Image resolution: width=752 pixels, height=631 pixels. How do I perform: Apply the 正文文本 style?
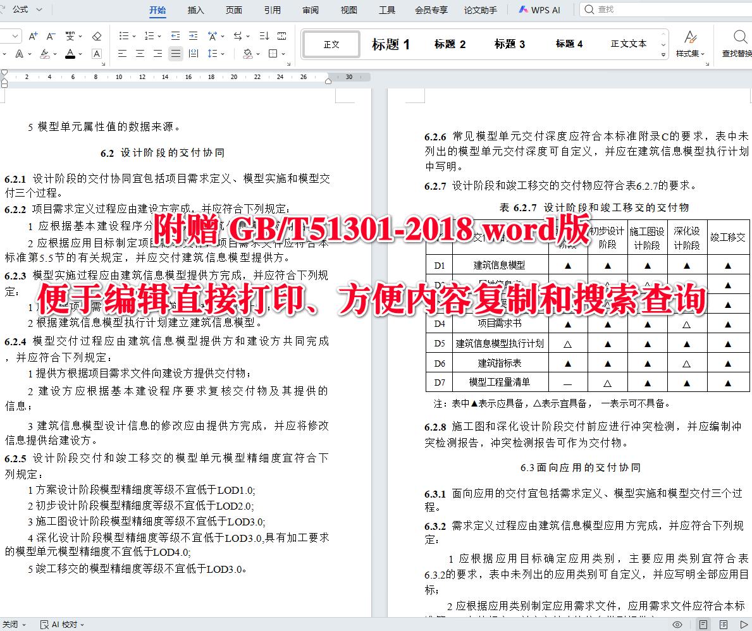[628, 44]
